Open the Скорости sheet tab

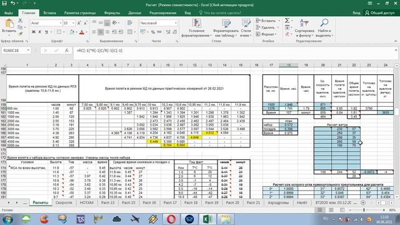pos(64,202)
